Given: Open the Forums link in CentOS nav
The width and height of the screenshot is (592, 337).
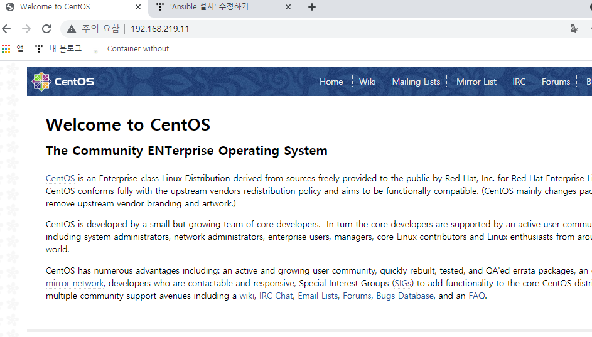Looking at the screenshot, I should click(x=556, y=82).
